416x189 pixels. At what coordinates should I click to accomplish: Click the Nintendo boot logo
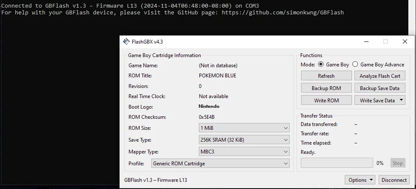tap(209, 107)
